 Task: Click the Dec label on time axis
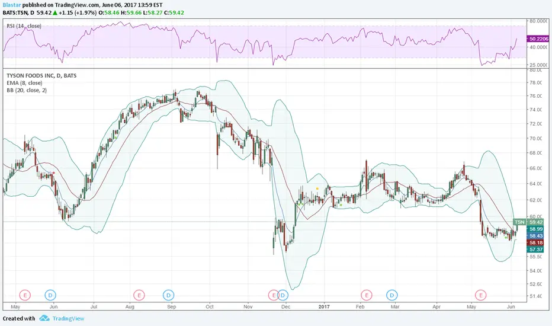[286, 306]
